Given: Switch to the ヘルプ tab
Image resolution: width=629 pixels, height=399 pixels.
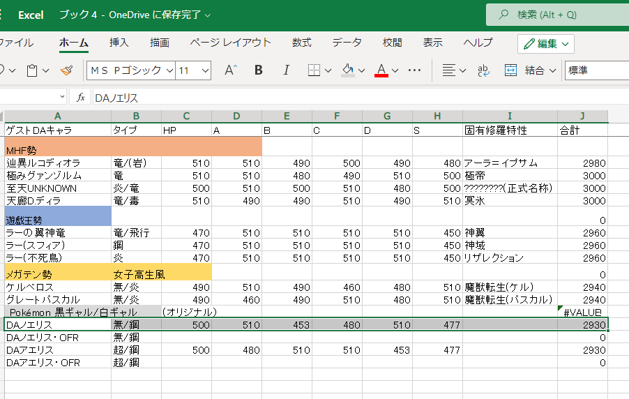Looking at the screenshot, I should (478, 43).
